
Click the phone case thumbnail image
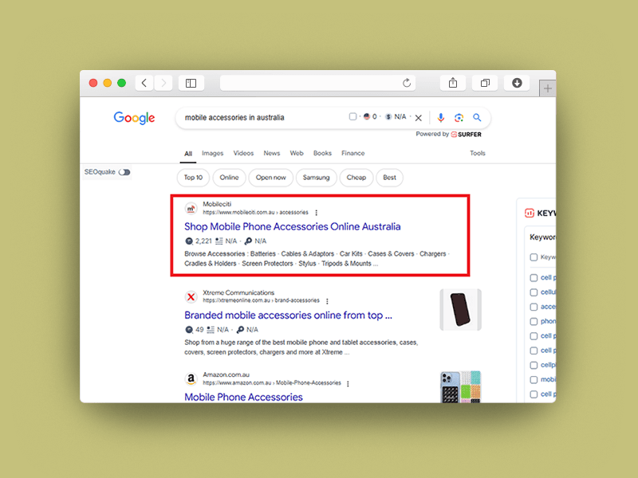click(x=460, y=309)
